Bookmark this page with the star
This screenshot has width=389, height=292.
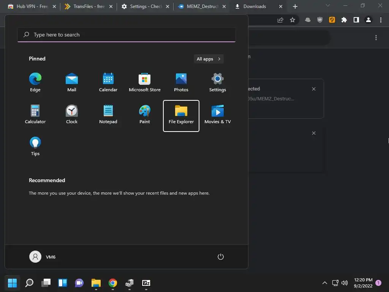tap(293, 20)
